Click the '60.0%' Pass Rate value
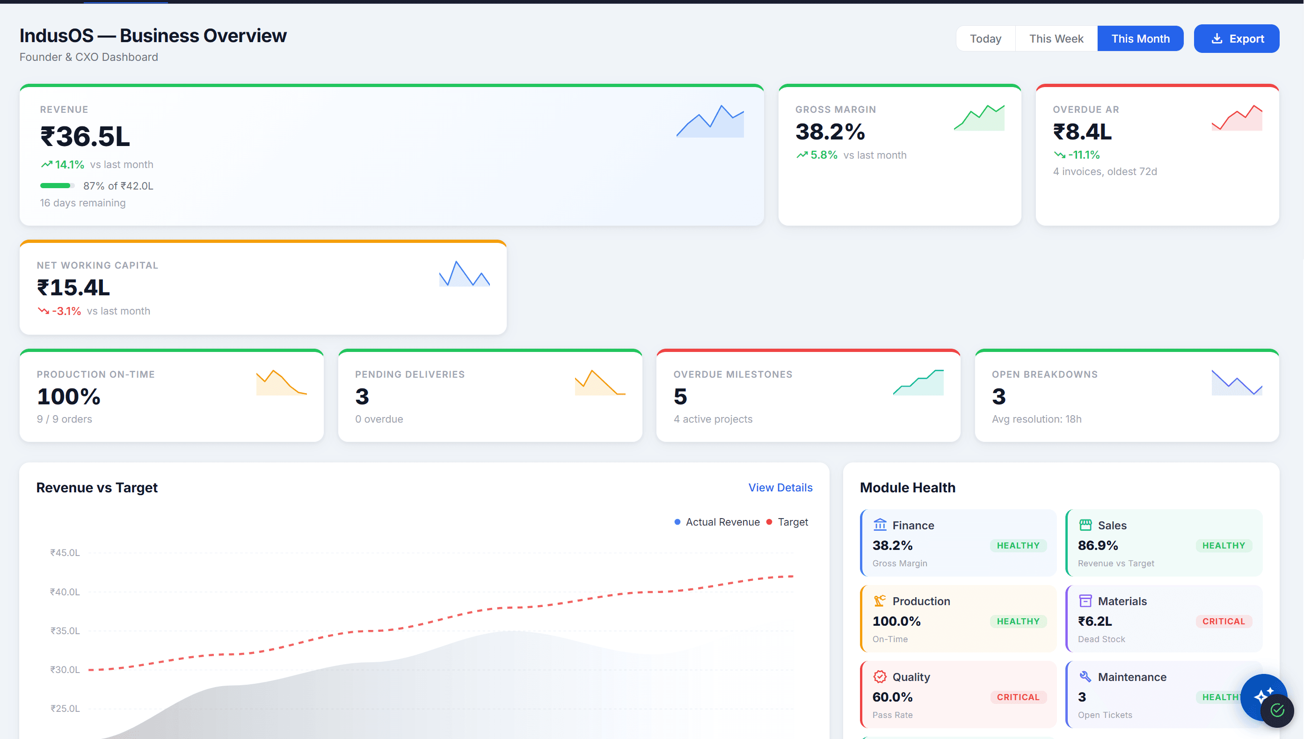 [x=893, y=697]
